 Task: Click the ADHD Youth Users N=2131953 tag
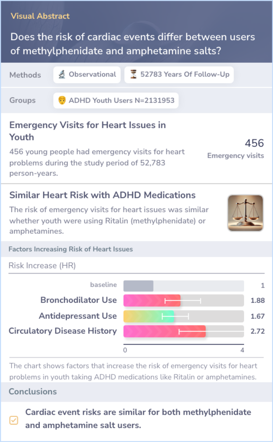click(116, 100)
